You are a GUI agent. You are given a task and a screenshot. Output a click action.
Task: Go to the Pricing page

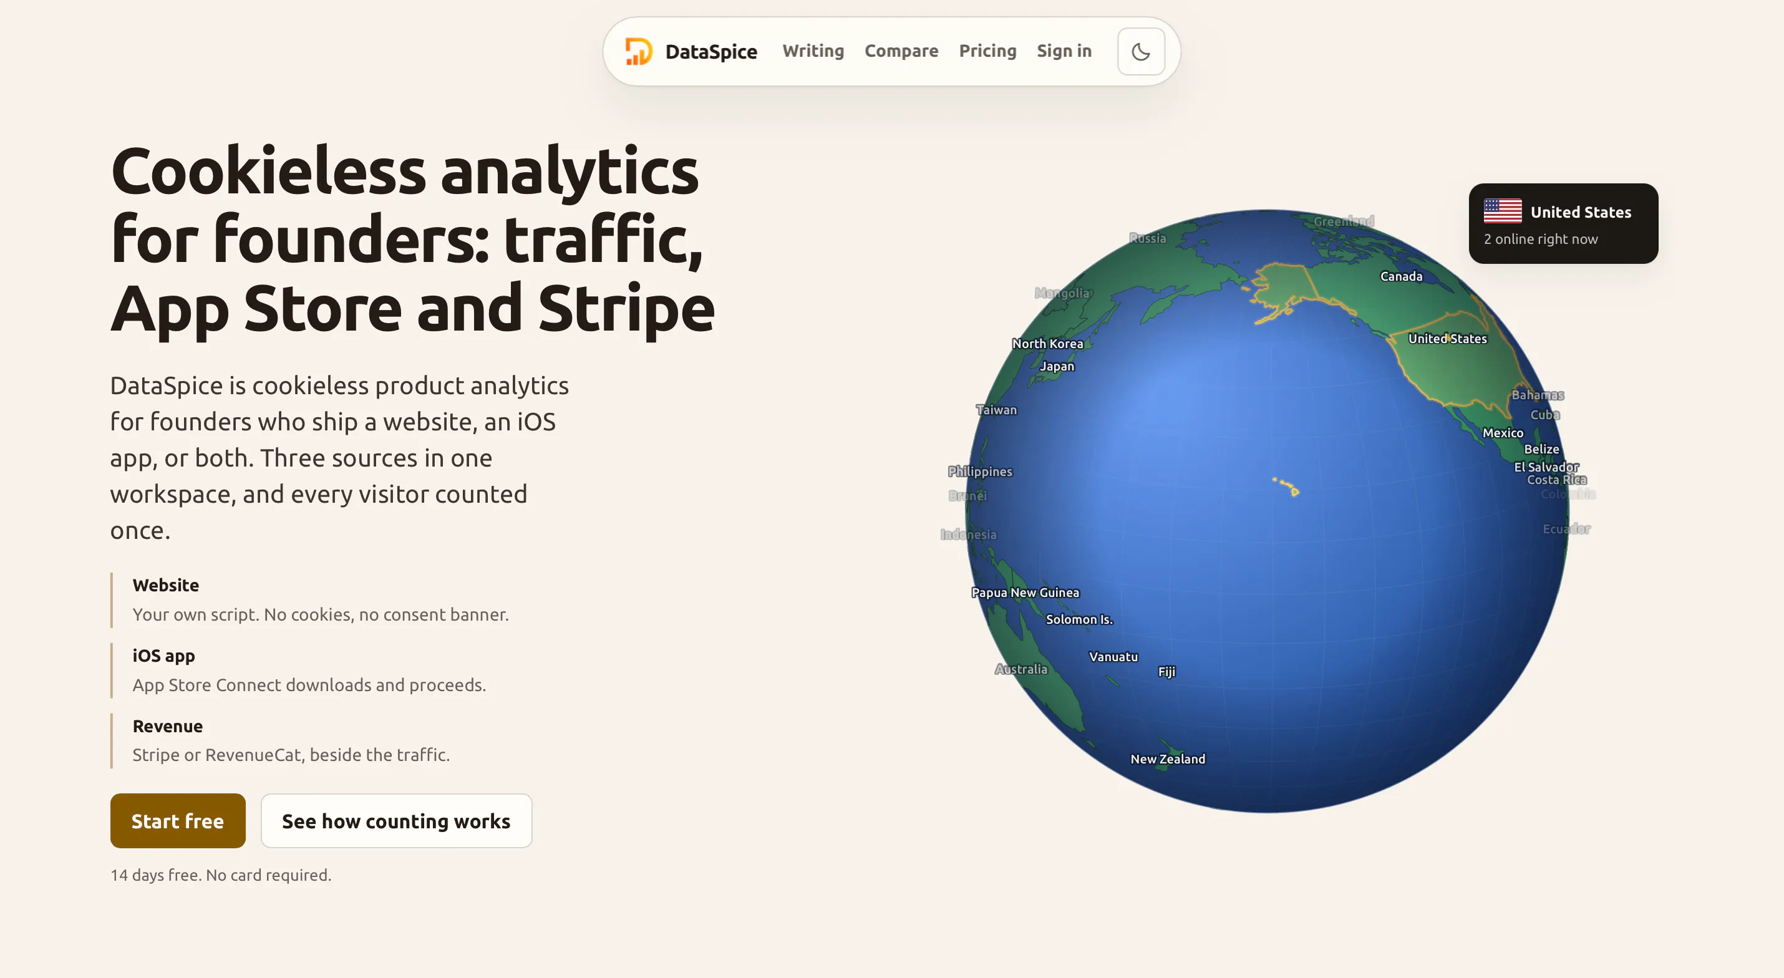coord(987,51)
